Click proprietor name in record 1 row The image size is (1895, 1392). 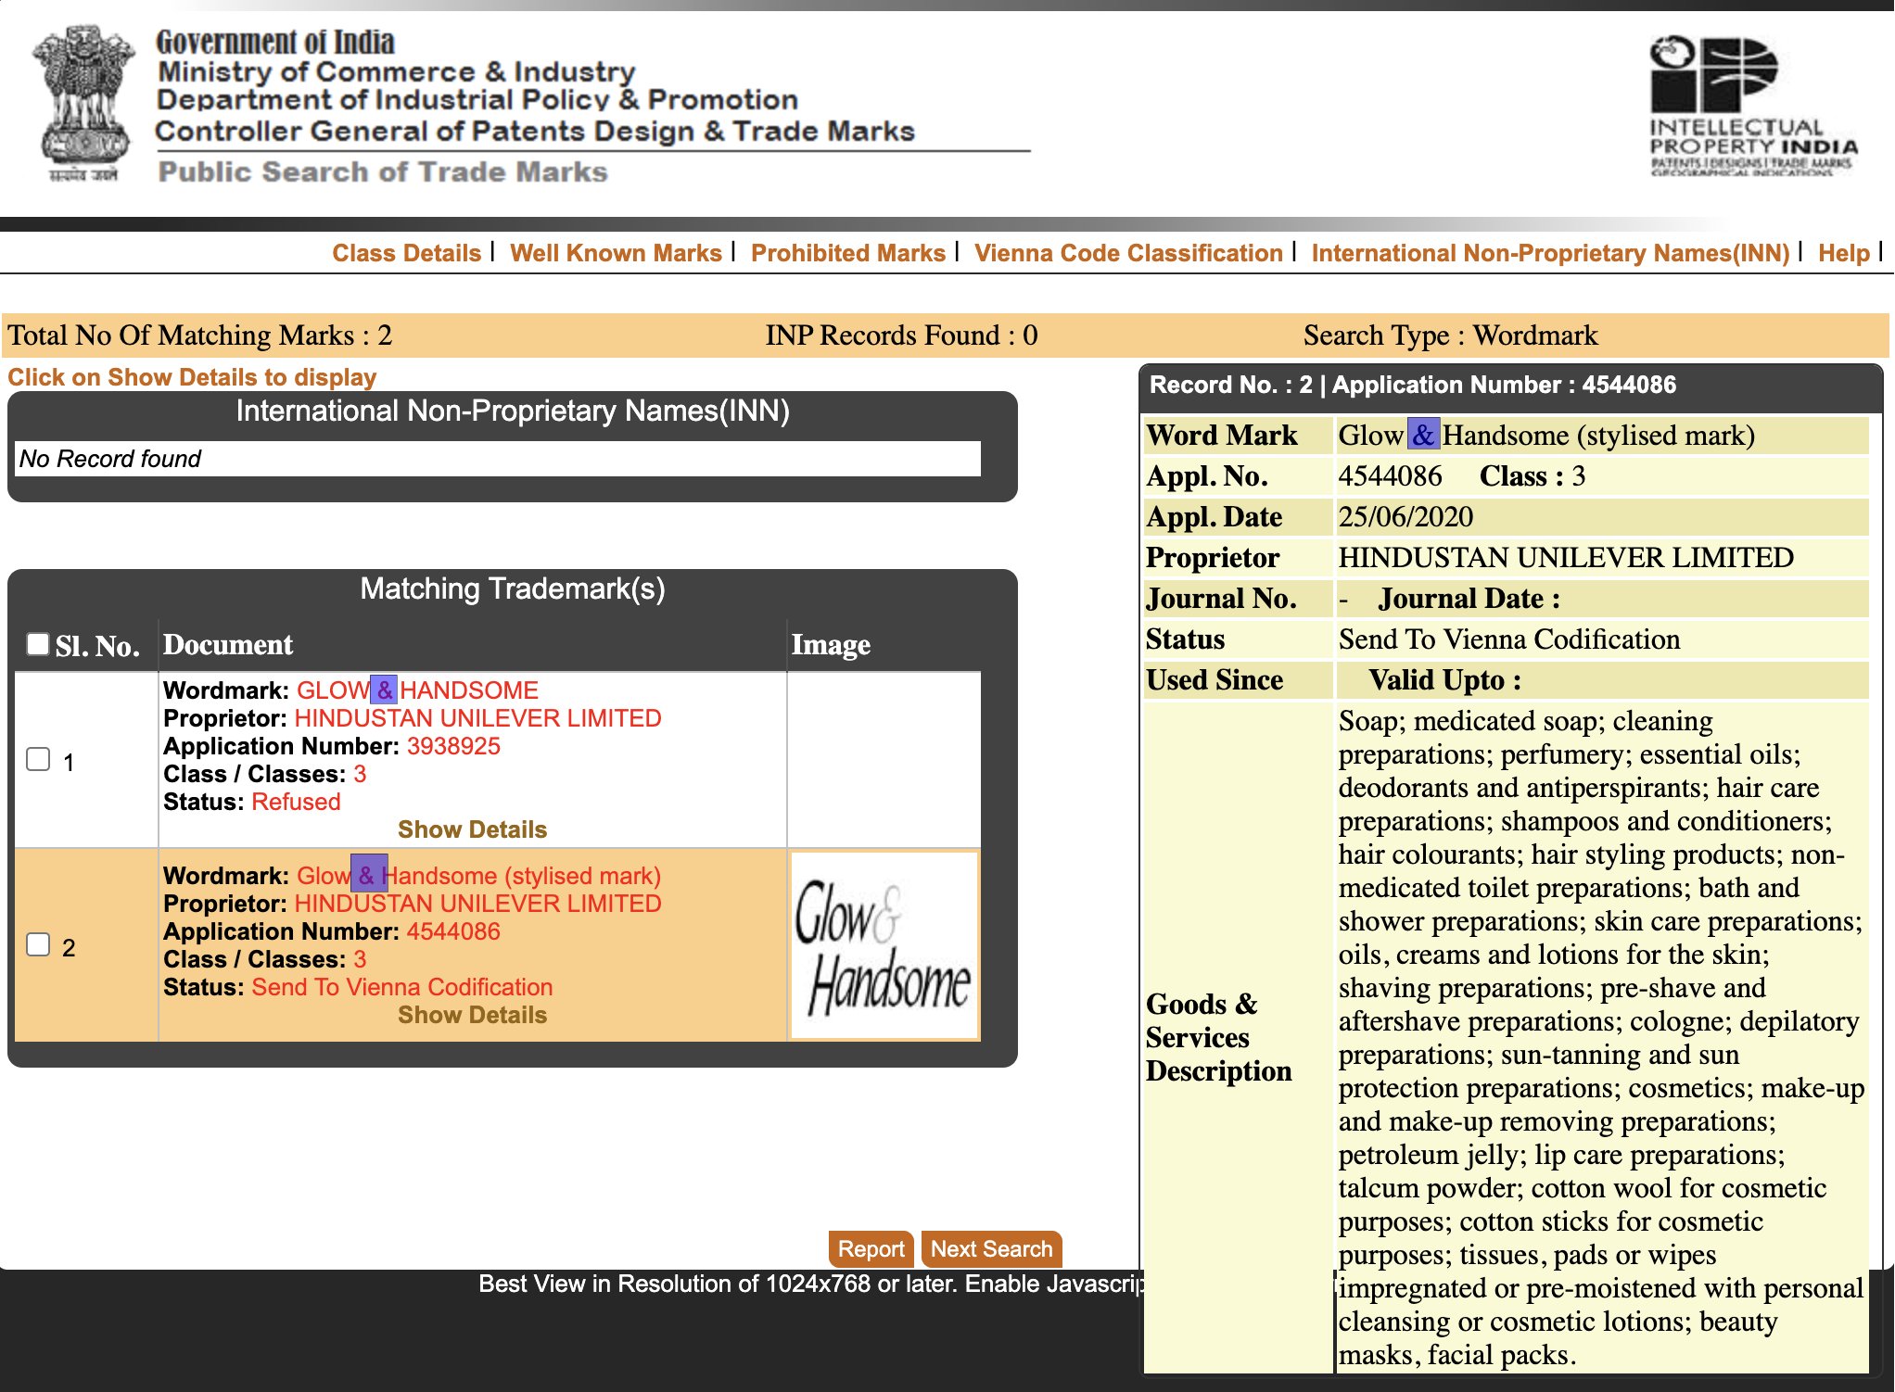click(477, 718)
